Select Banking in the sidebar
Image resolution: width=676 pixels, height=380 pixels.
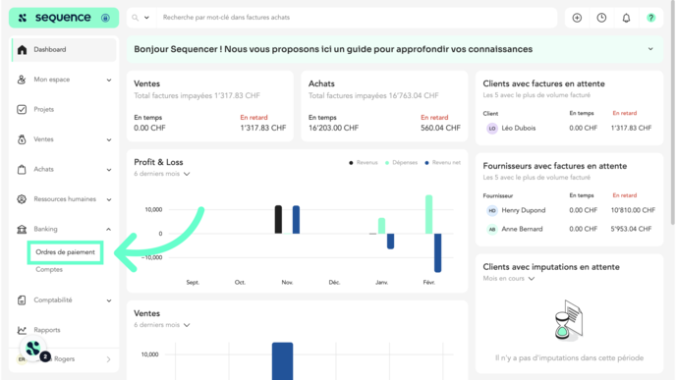45,229
